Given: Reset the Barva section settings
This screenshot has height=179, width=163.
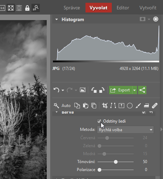Looking at the screenshot, I should 151,113.
